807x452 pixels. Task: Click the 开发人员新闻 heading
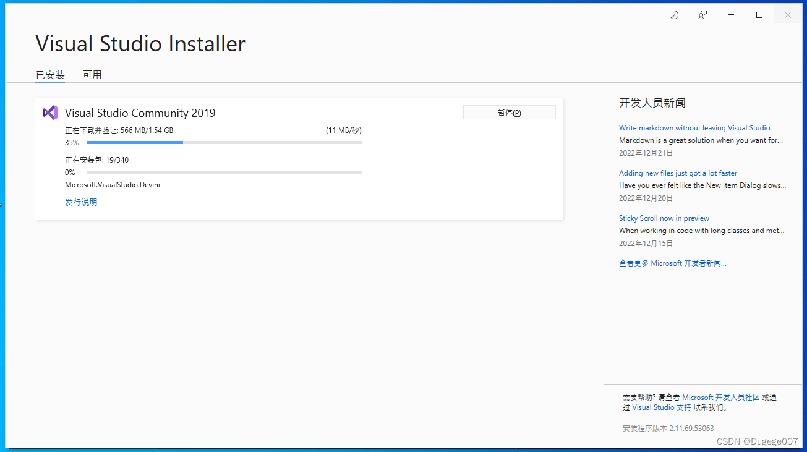(652, 103)
